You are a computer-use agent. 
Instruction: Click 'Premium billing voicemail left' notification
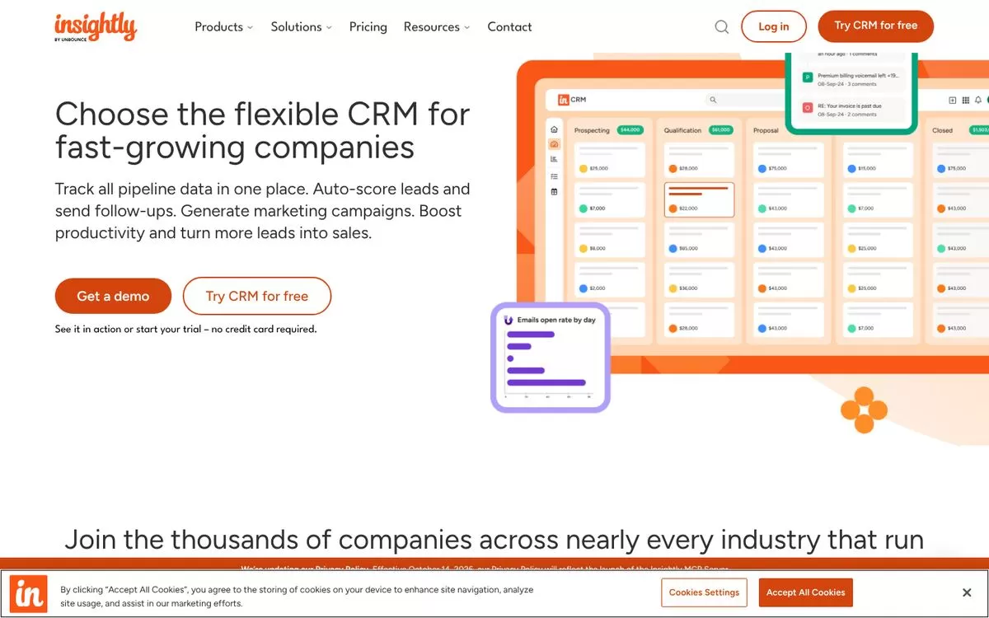[x=852, y=78]
